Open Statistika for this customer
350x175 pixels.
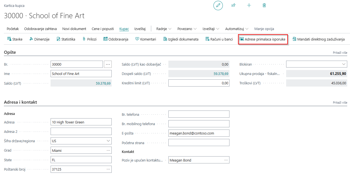tap(66, 39)
